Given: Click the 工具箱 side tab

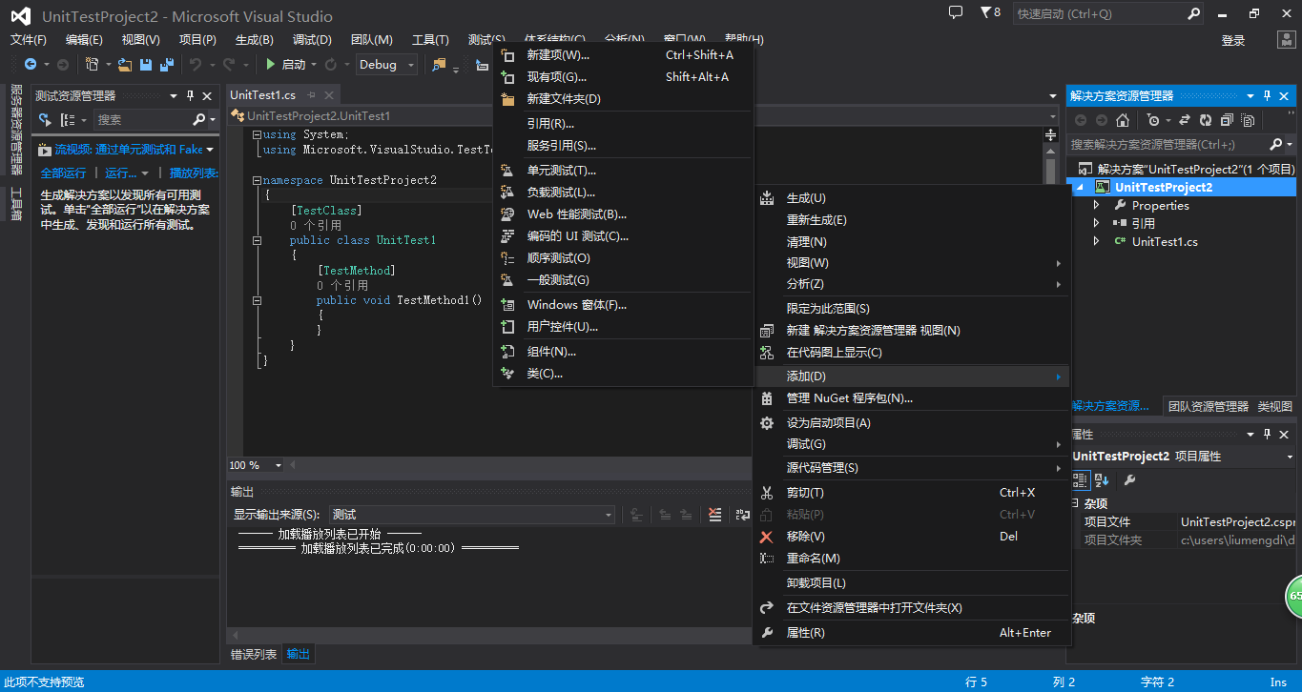Looking at the screenshot, I should point(16,204).
